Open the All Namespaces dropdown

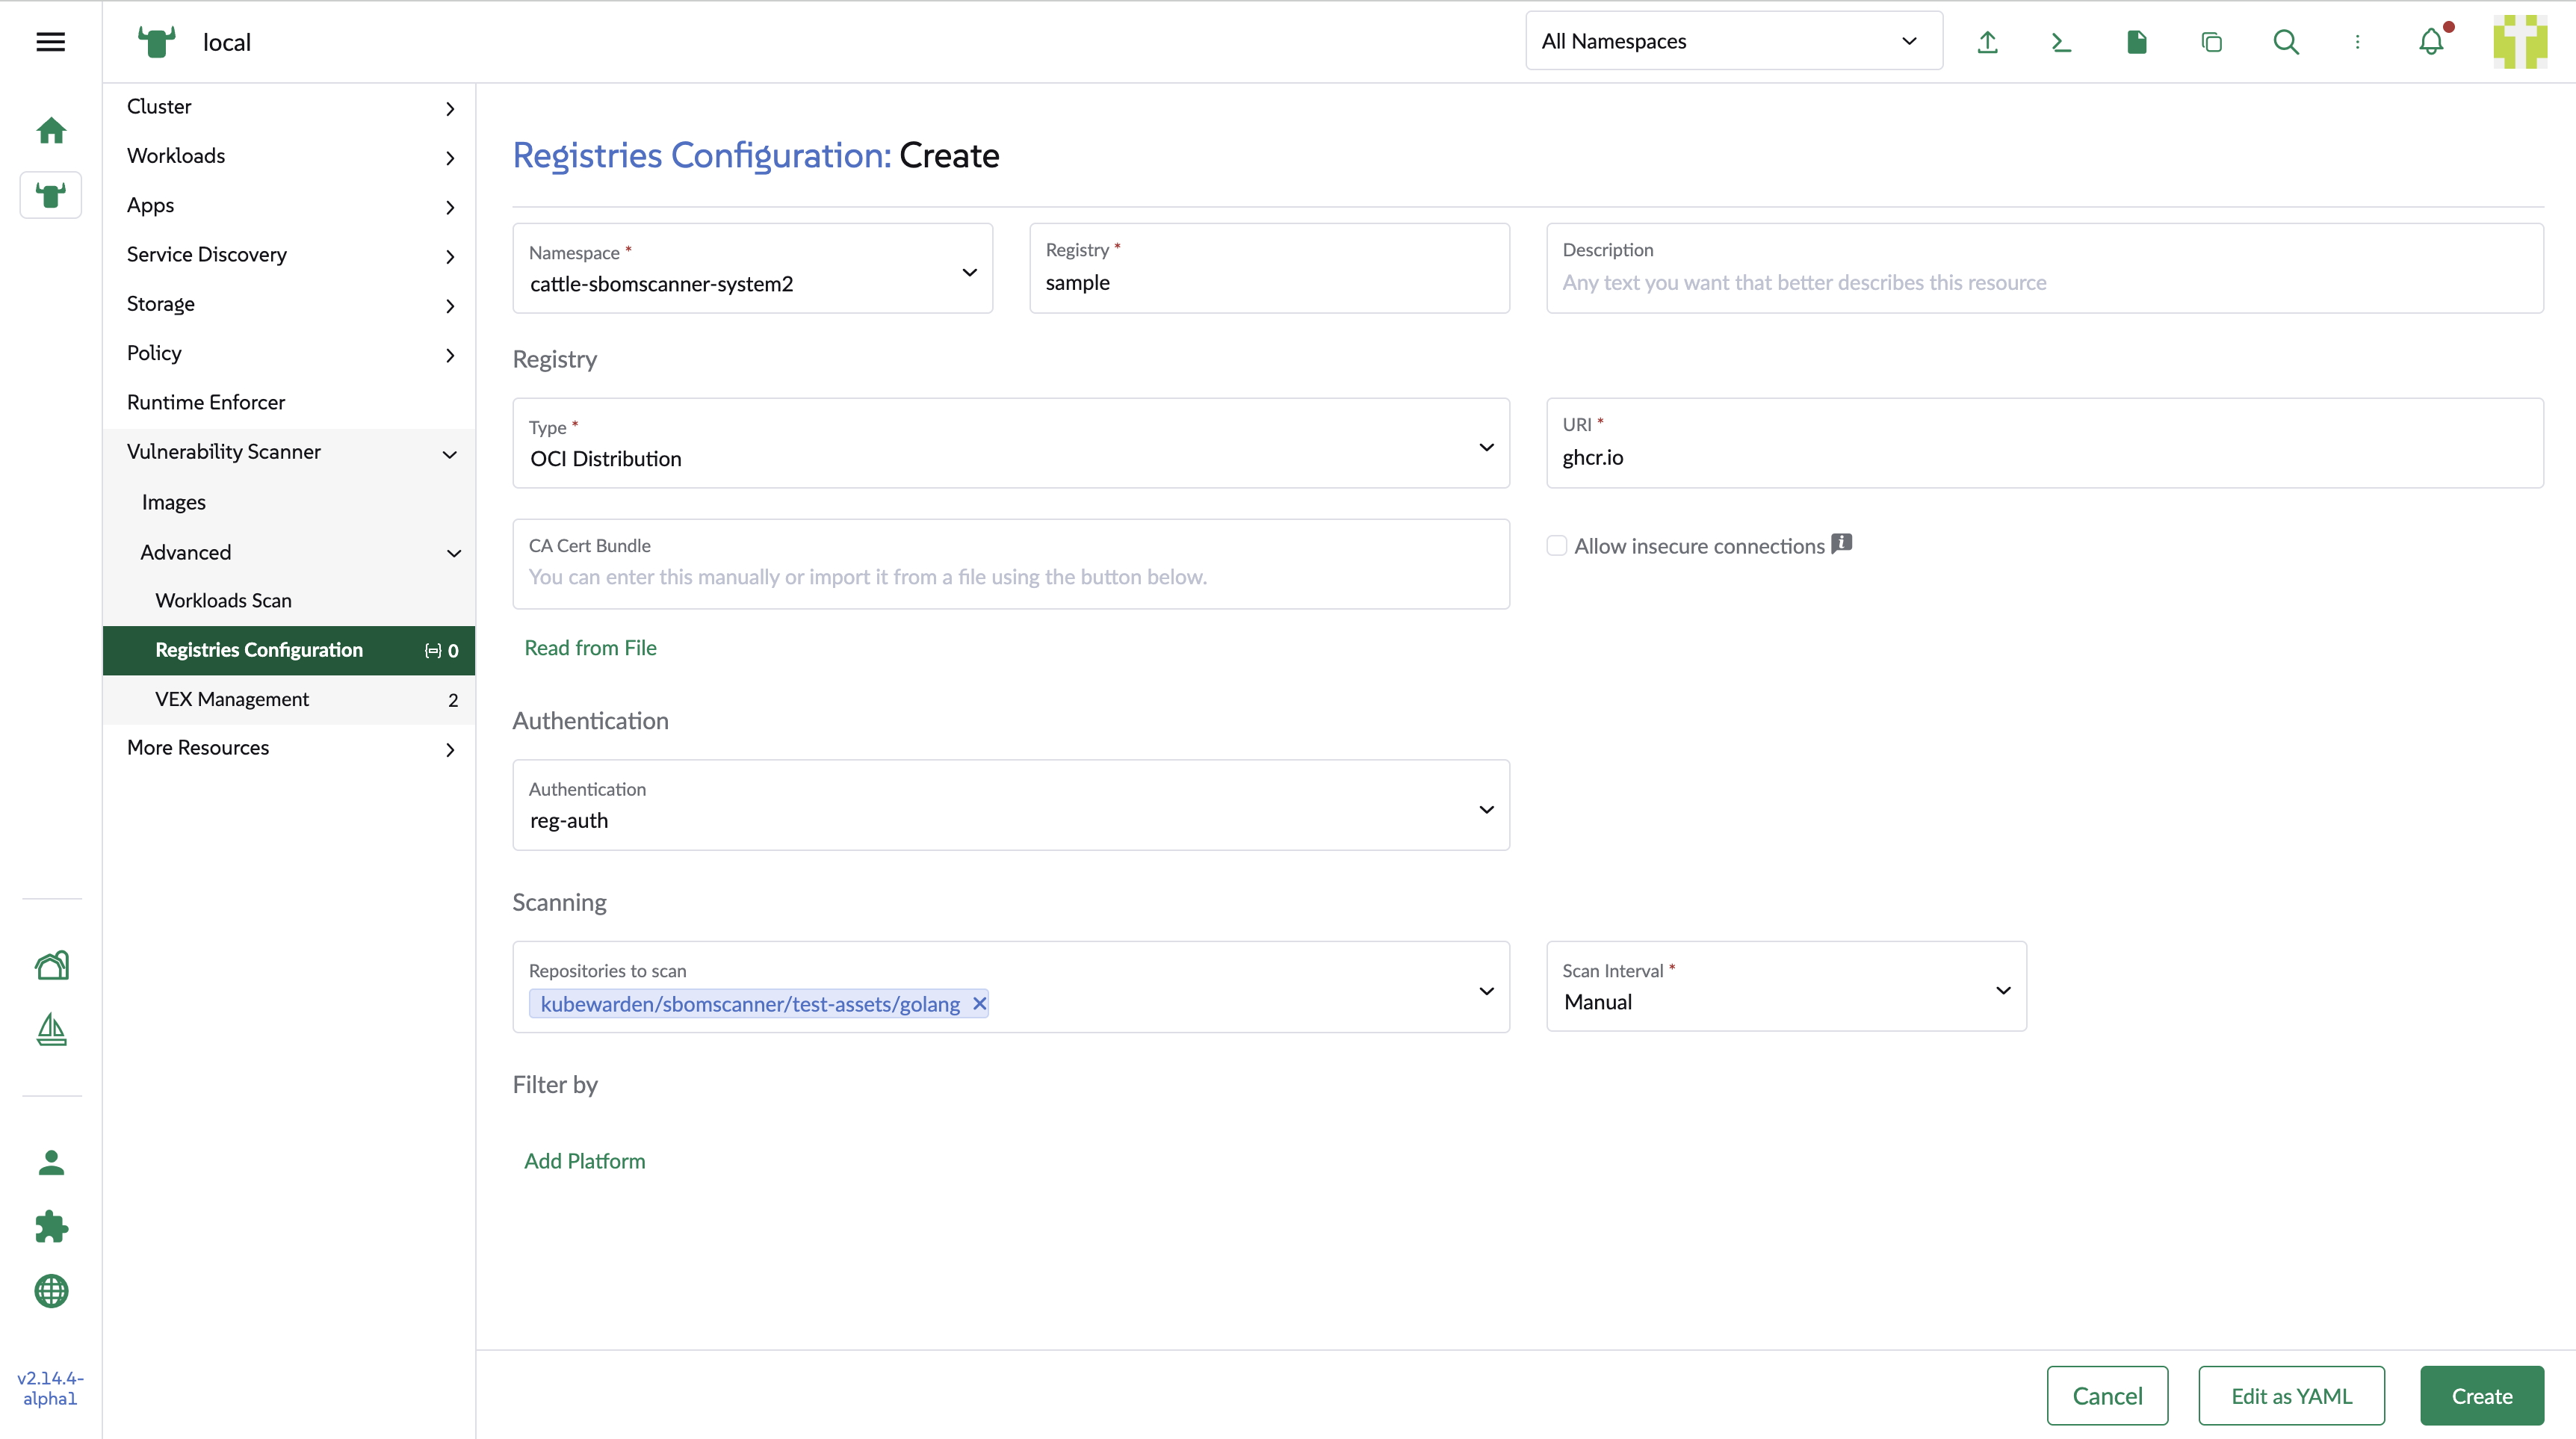1733,41
